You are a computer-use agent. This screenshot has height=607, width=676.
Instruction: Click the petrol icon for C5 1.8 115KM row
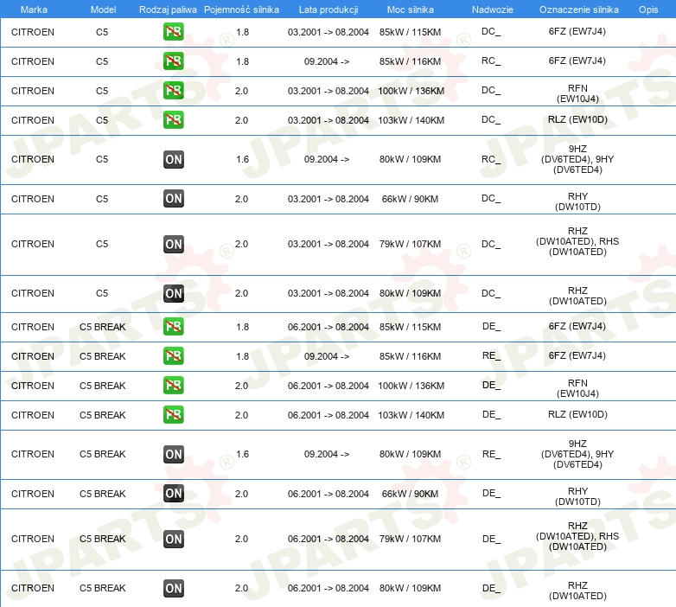pyautogui.click(x=173, y=32)
